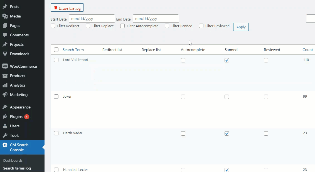
Task: Click the Tools wrench icon
Action: [x=5, y=135]
